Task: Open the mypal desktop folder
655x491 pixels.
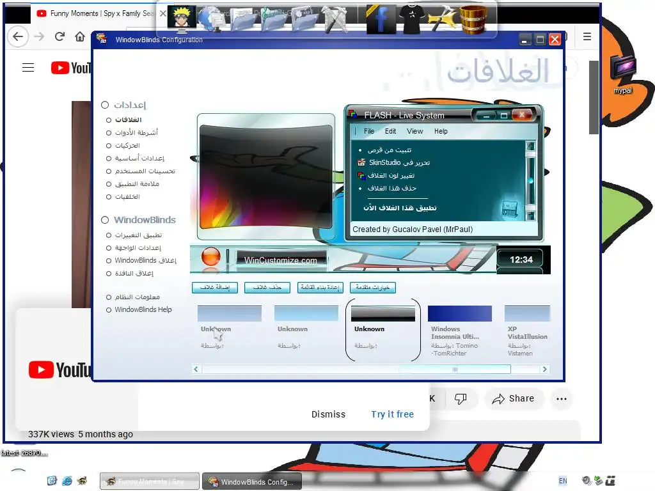Action: coord(622,74)
